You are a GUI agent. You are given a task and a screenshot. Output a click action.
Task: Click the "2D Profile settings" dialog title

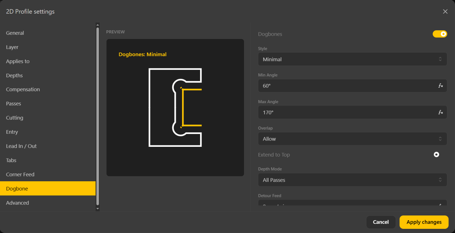(30, 12)
